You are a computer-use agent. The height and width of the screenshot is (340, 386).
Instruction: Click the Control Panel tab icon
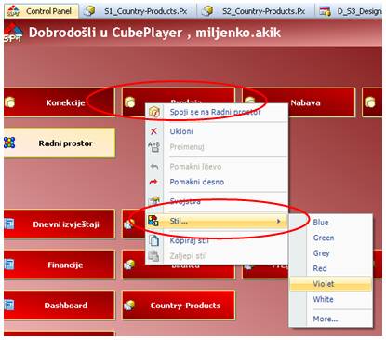pos(13,11)
